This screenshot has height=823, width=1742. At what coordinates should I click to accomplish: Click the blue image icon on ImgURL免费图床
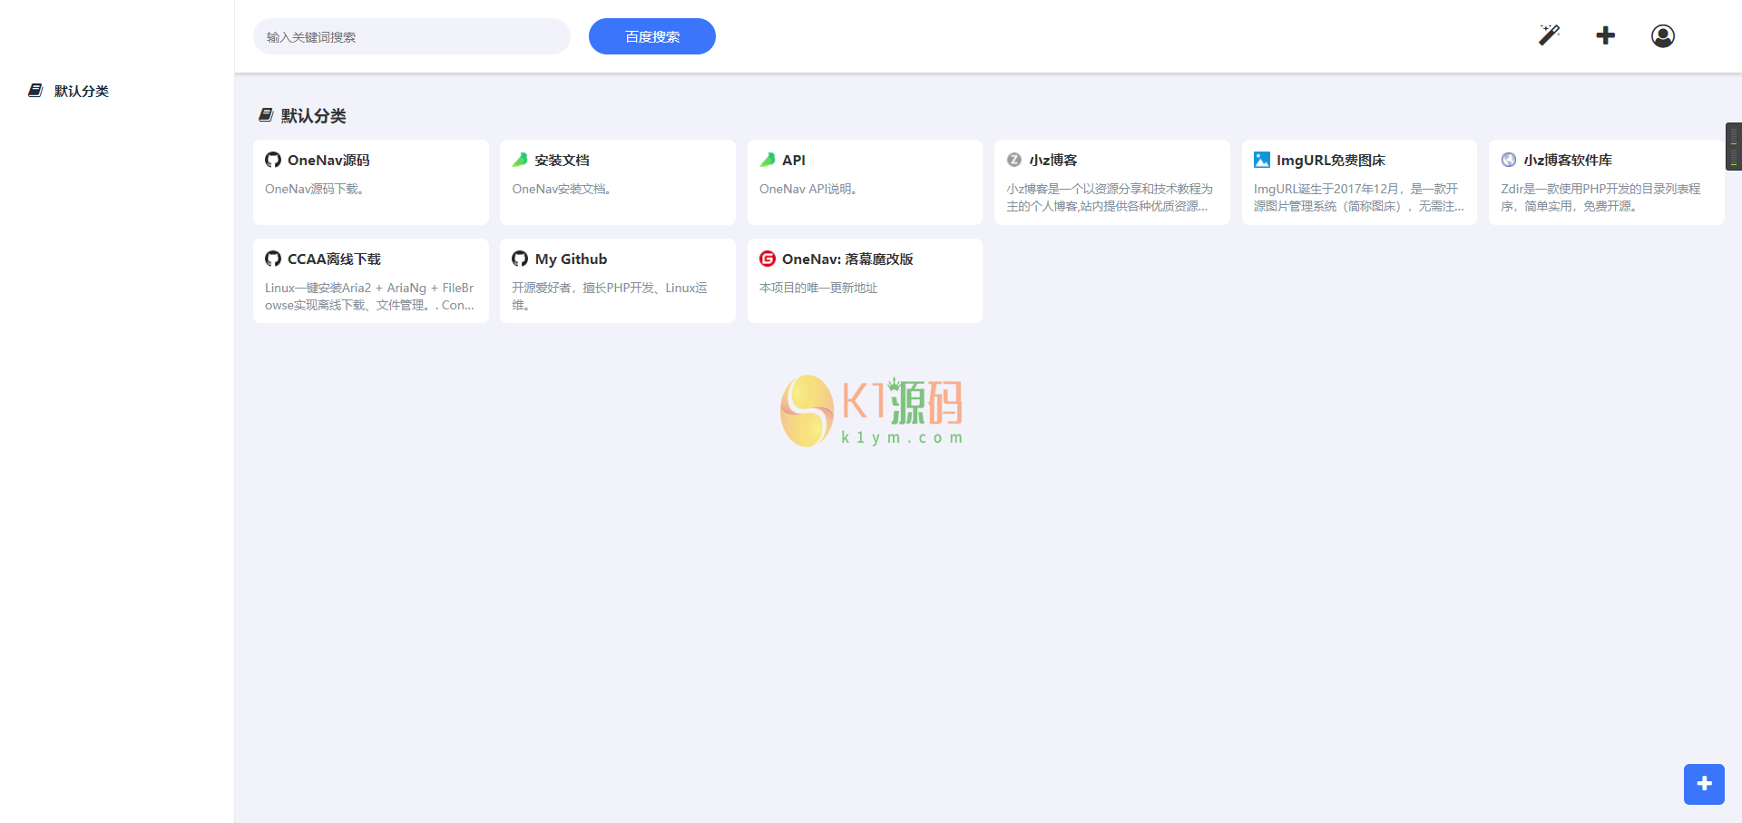[x=1262, y=160]
